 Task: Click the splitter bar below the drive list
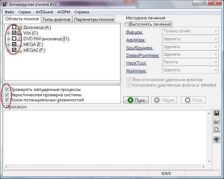pos(62,84)
